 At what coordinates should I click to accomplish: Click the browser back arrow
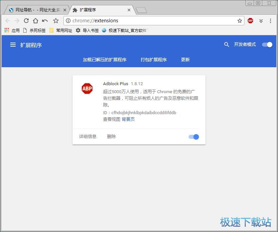pos(8,21)
